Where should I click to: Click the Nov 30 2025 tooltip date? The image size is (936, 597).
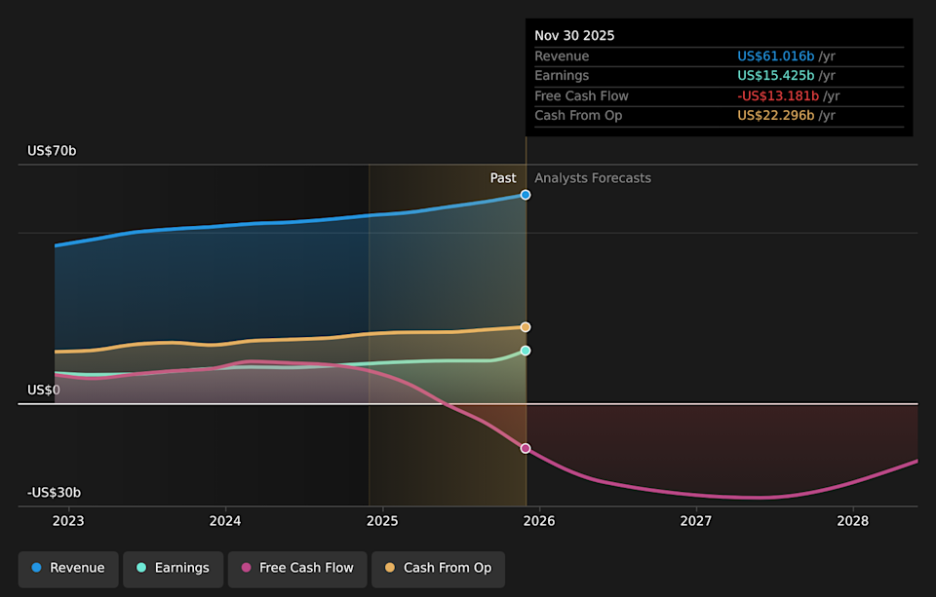pos(574,36)
